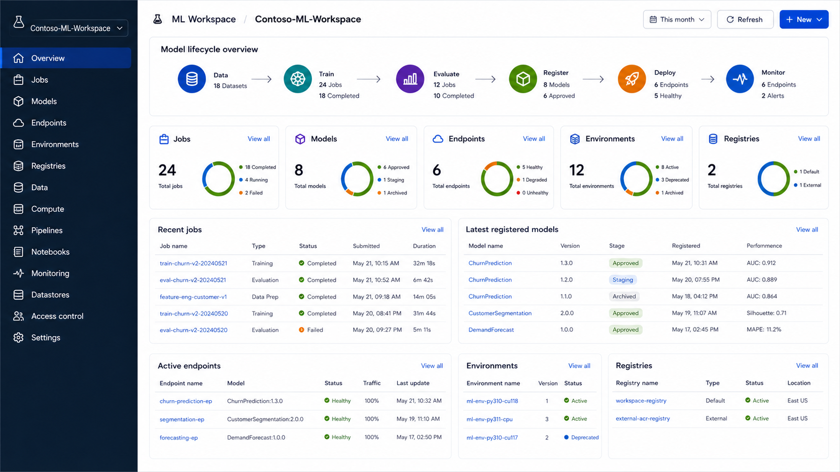Click the Evaluate stage bar chart icon
This screenshot has width=840, height=472.
(410, 79)
